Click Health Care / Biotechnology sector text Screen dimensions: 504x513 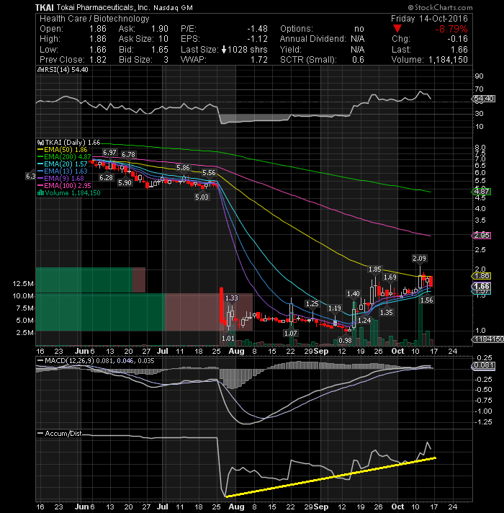click(x=94, y=19)
